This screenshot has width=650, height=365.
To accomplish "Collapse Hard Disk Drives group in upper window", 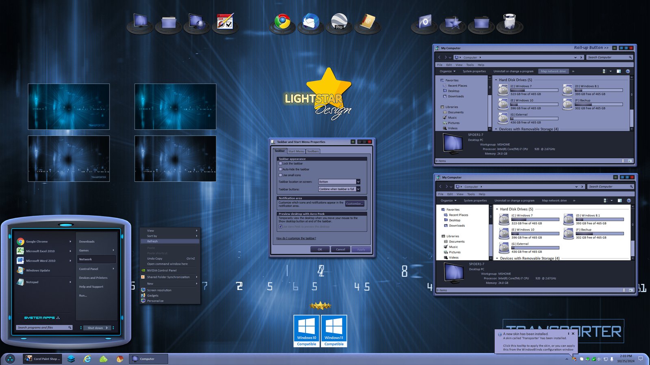I will click(496, 80).
